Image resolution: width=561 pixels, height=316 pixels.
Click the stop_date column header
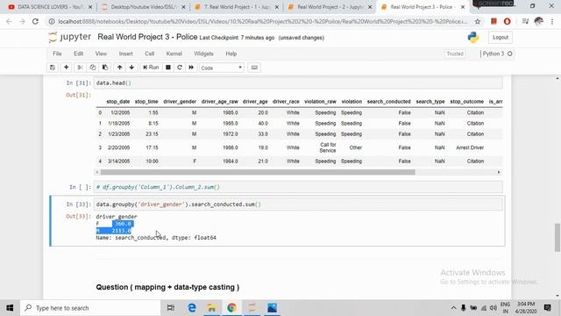[118, 102]
